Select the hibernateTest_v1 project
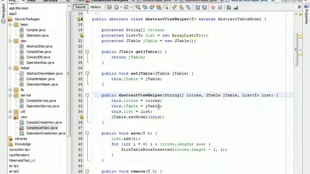 tap(22, 160)
